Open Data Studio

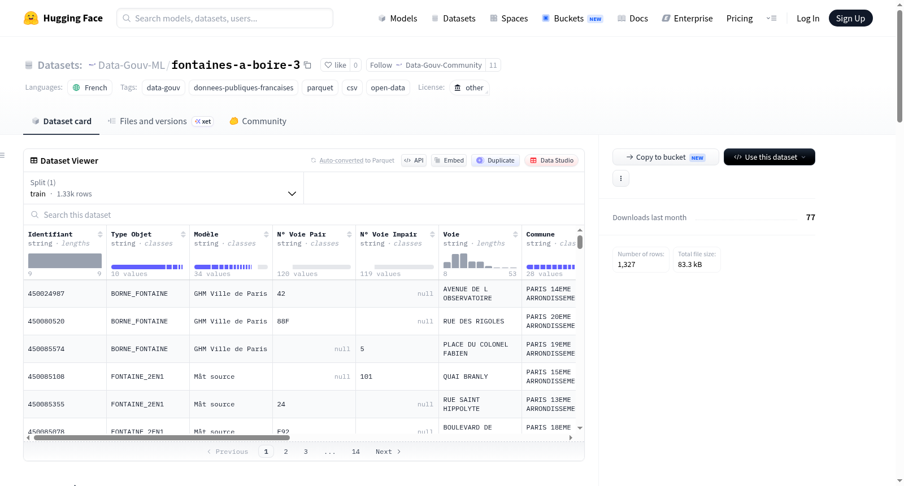[x=551, y=160]
